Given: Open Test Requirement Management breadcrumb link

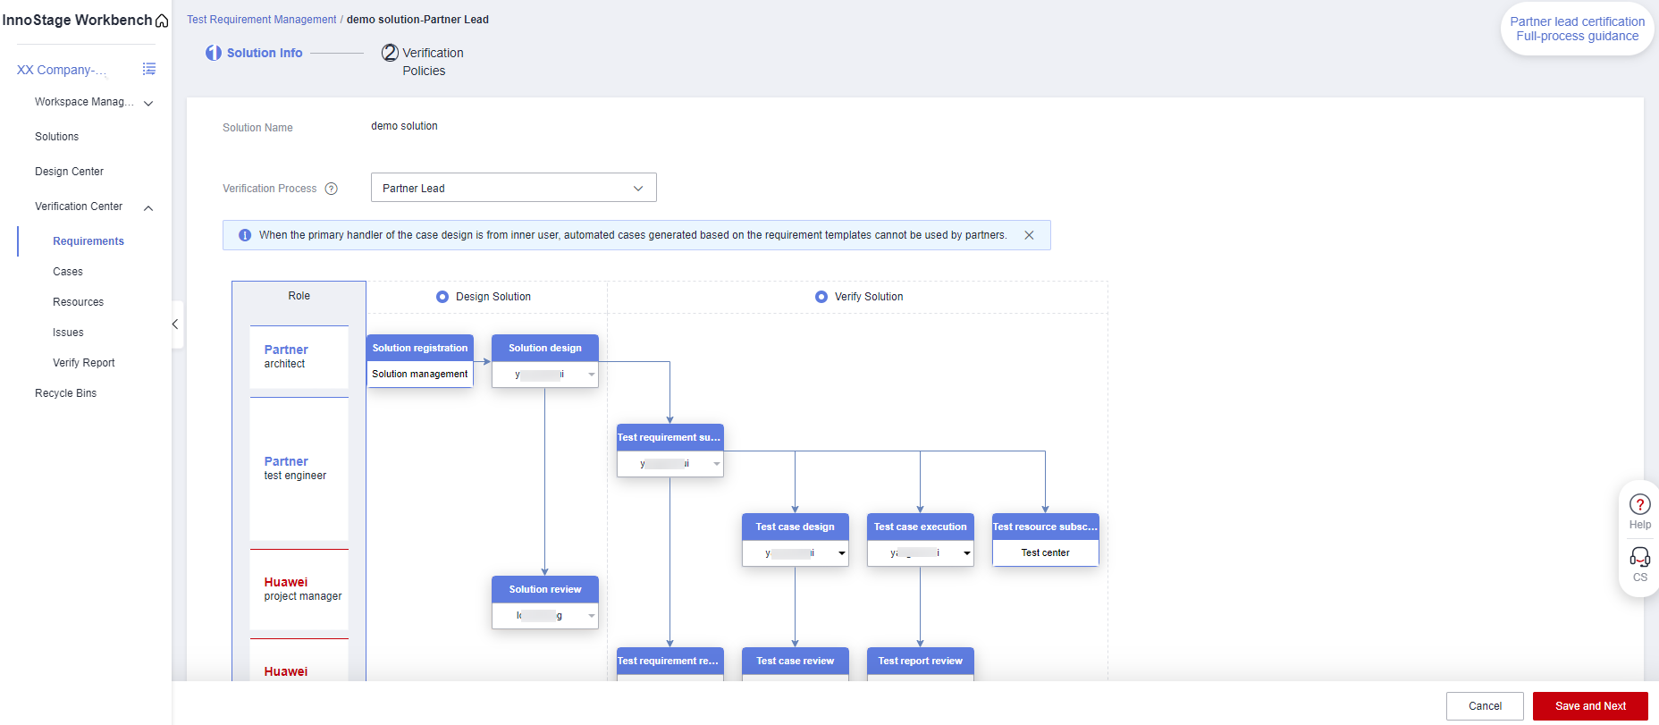Looking at the screenshot, I should [262, 20].
